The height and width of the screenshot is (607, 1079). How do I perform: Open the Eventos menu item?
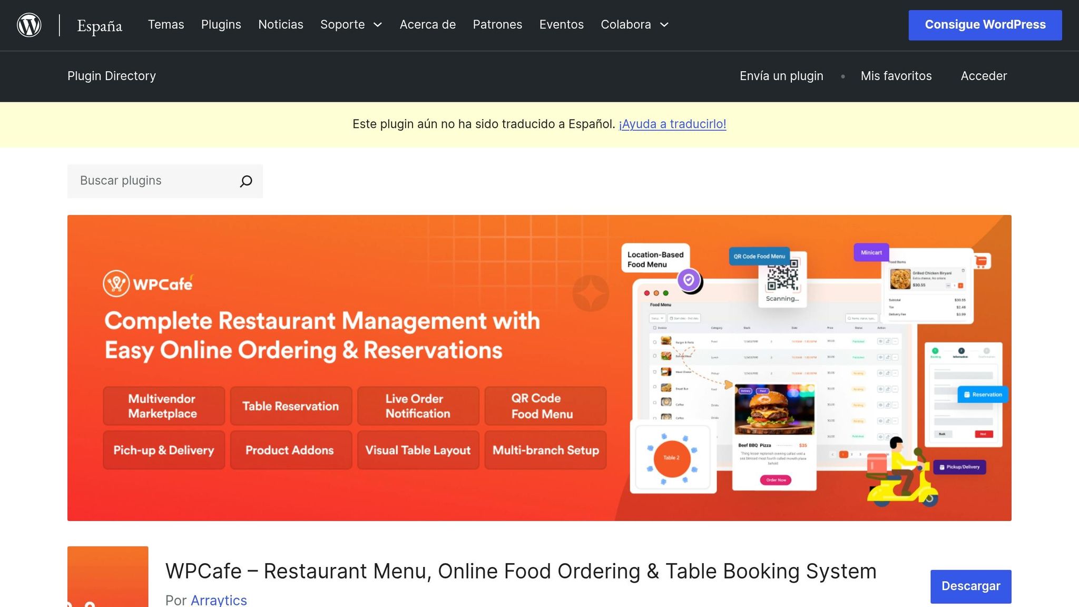562,25
